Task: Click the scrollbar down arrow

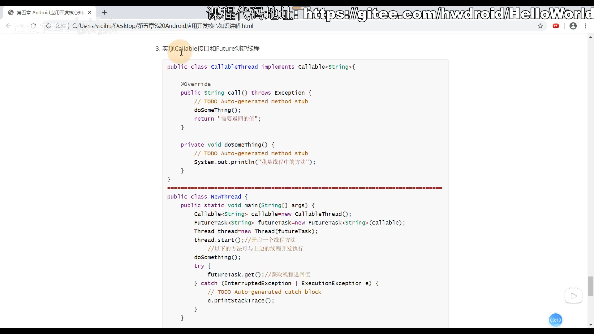Action: click(x=591, y=325)
